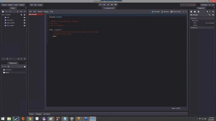
Task: Open Inspector object history icon
Action: click(213, 12)
